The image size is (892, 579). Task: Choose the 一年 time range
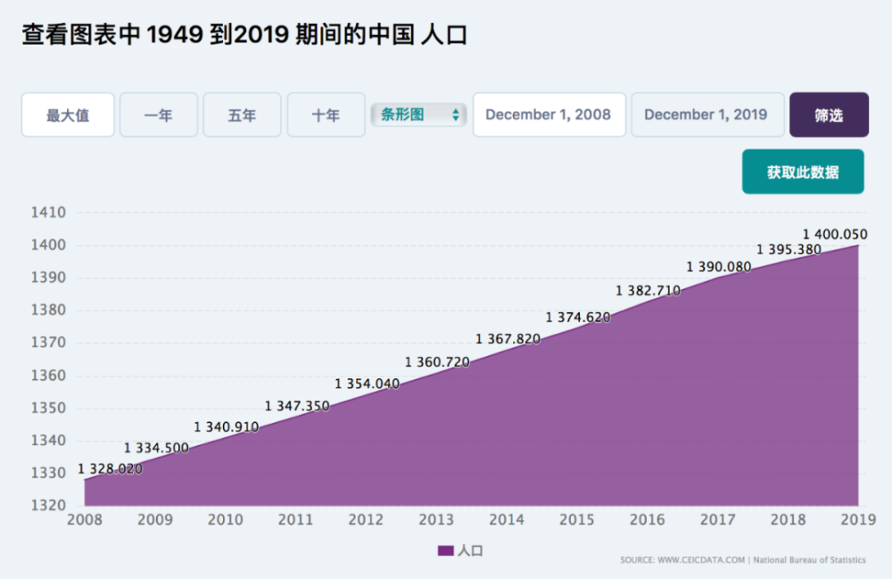tap(158, 115)
